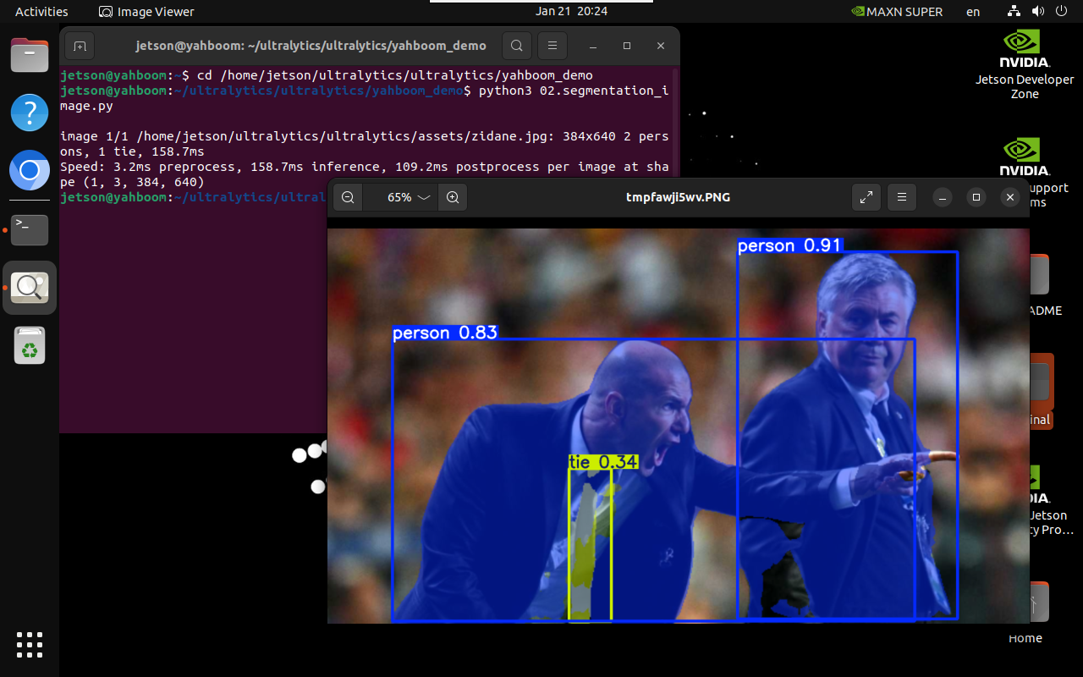The width and height of the screenshot is (1083, 677).
Task: Click the "person 0.83" detection label
Action: pyautogui.click(x=445, y=333)
